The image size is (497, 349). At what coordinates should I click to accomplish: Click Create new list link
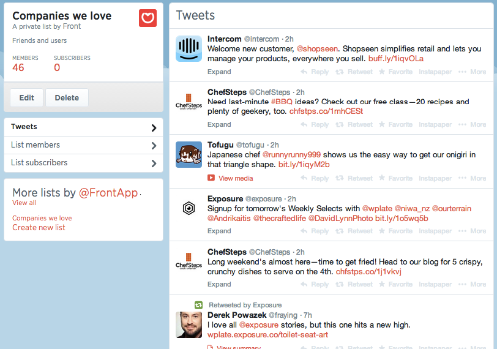(39, 228)
